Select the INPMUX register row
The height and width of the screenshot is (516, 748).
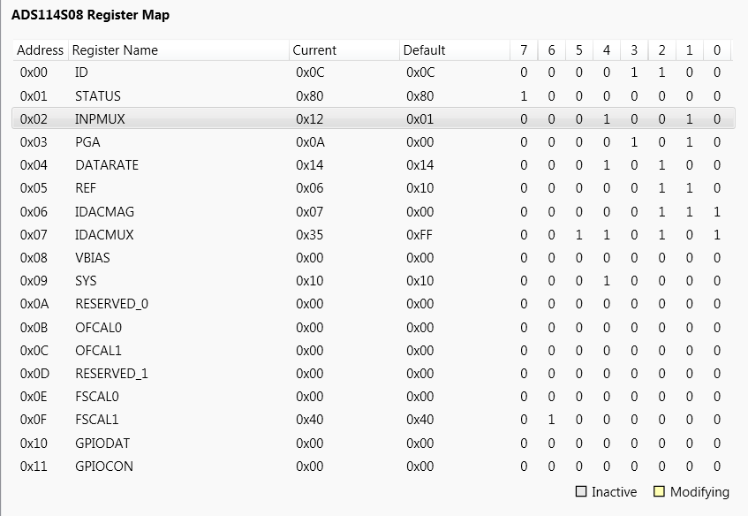(x=374, y=118)
